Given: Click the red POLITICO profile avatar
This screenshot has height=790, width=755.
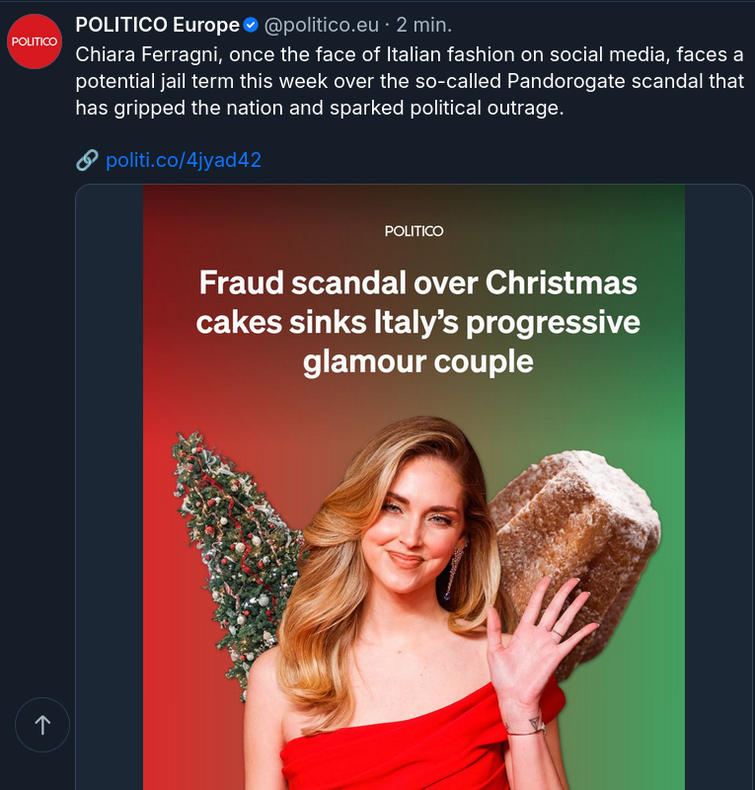Looking at the screenshot, I should coord(35,41).
